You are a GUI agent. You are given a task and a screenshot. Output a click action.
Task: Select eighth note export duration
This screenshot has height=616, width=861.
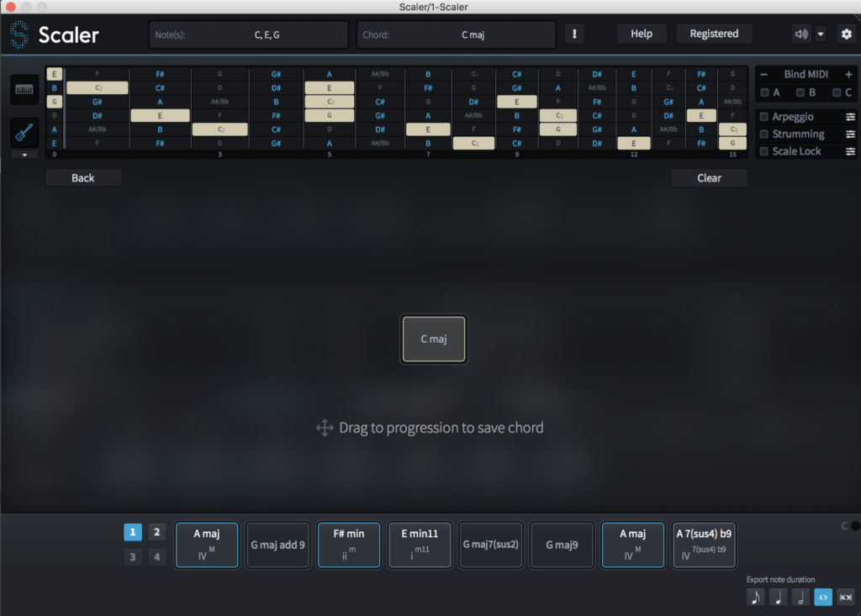click(755, 597)
